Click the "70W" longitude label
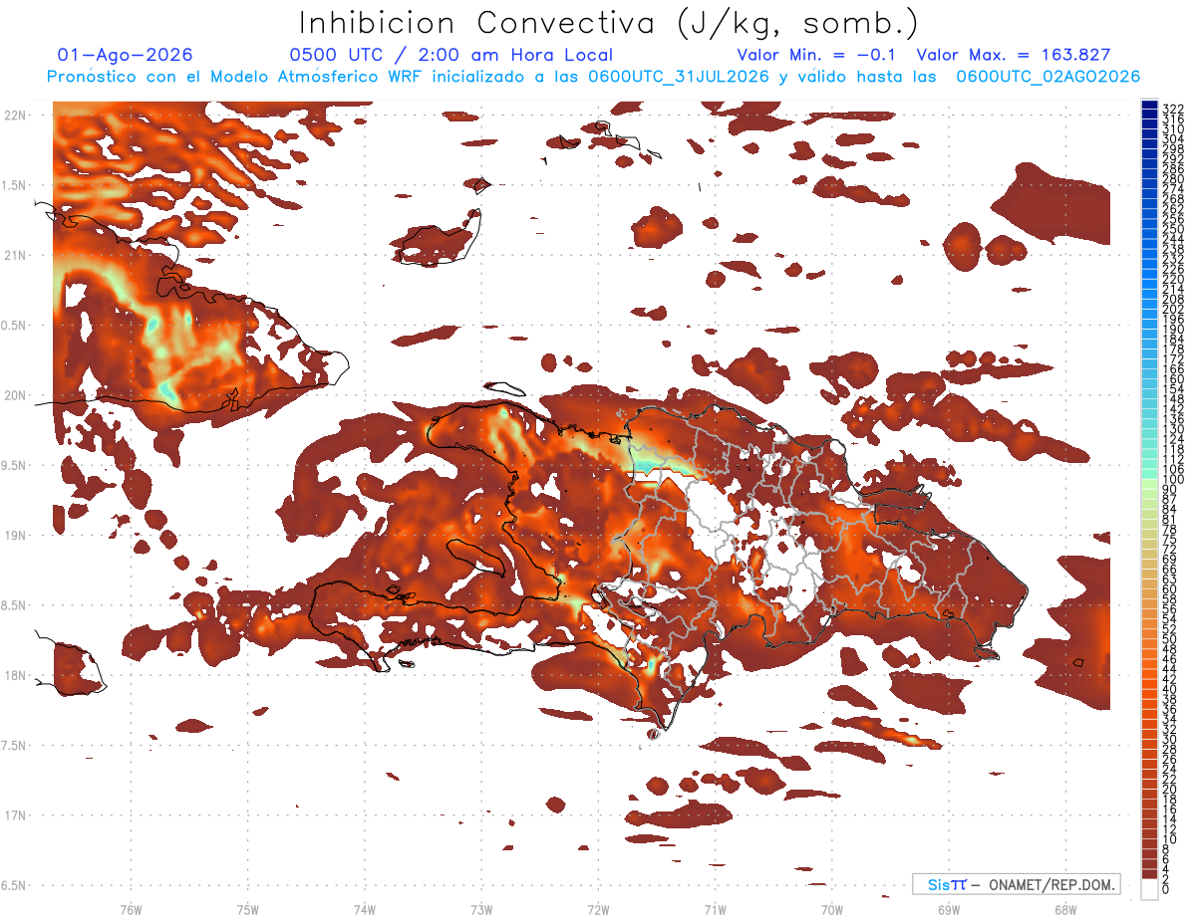This screenshot has width=1196, height=923. 831,909
